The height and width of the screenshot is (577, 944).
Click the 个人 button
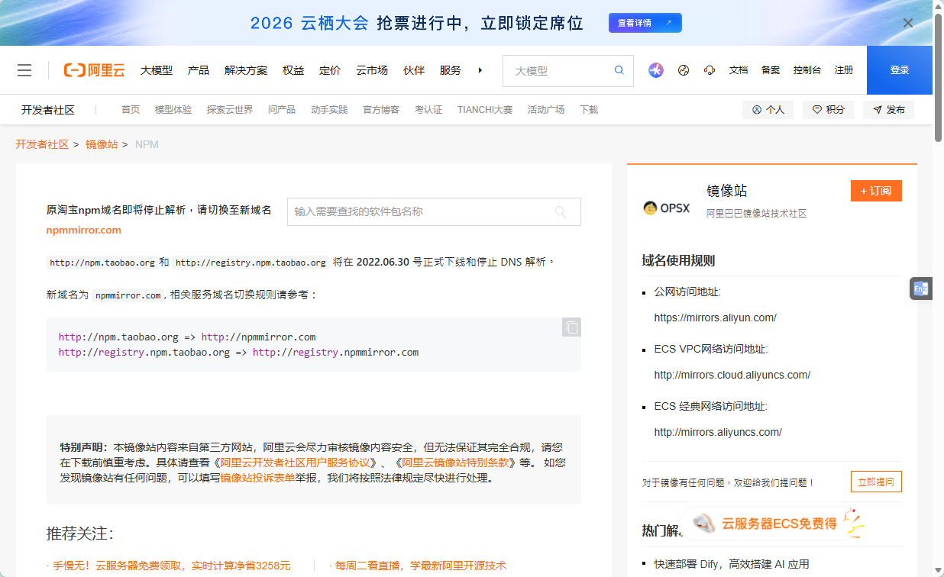tap(768, 110)
